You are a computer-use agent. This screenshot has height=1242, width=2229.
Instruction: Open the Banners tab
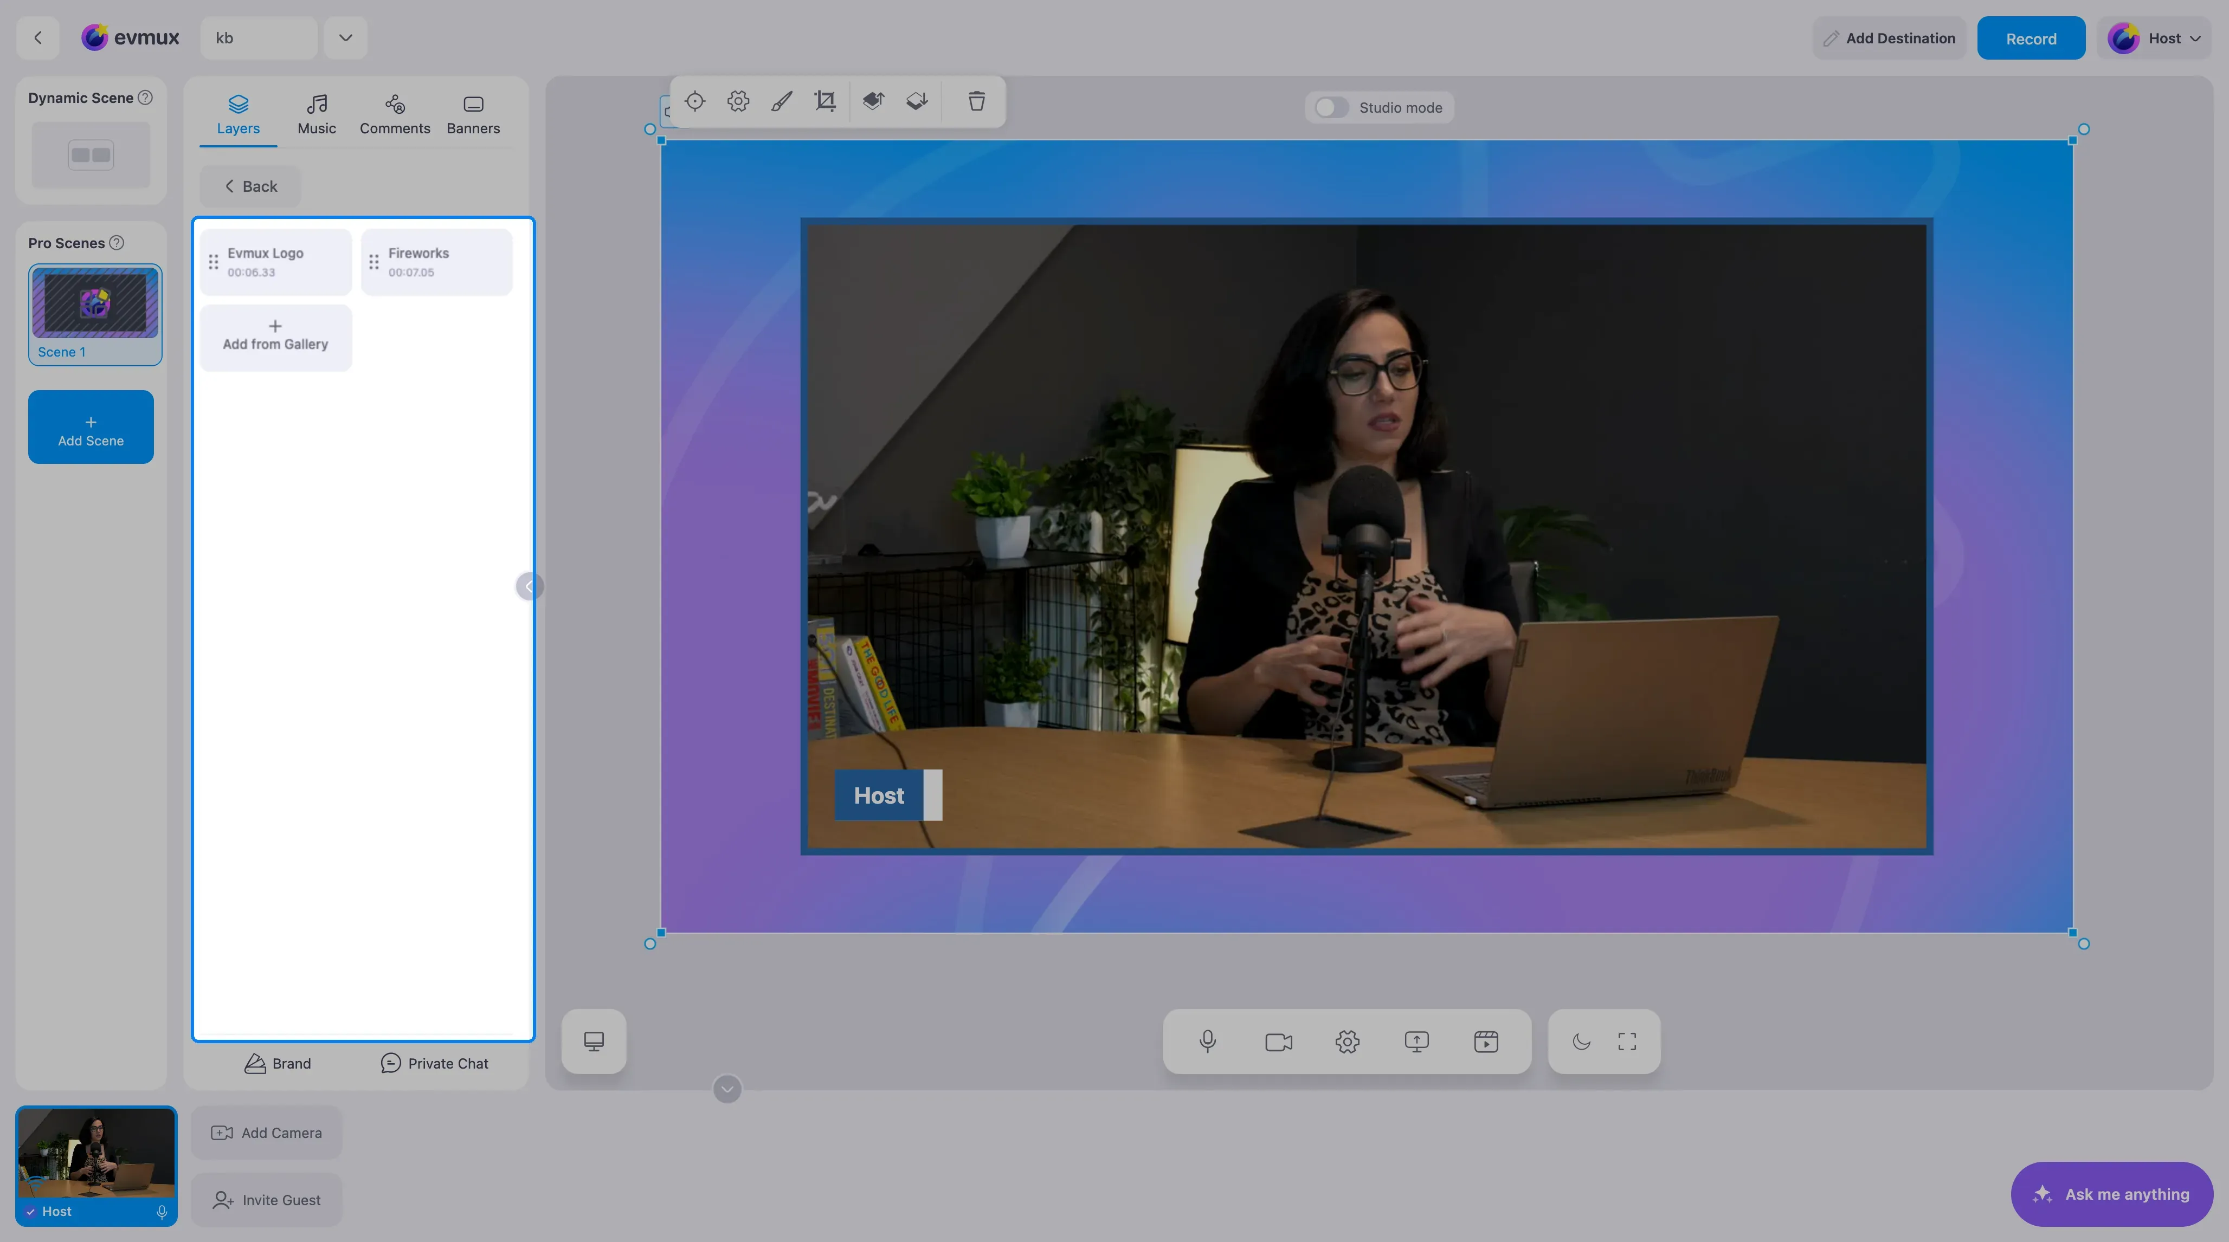[473, 115]
